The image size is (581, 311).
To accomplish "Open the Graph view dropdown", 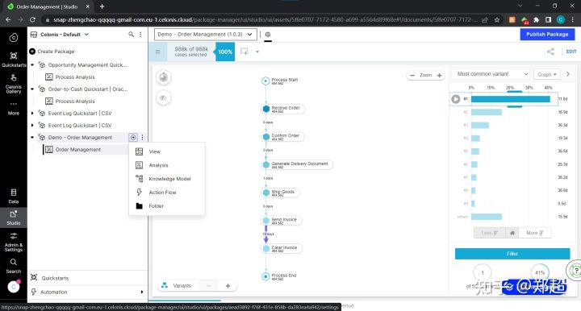I will click(547, 74).
